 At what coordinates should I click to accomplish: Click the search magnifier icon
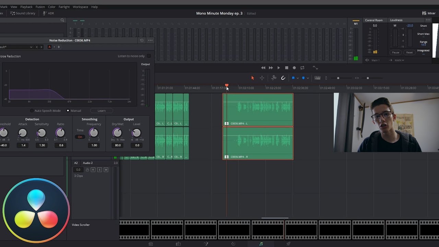[x=62, y=20]
